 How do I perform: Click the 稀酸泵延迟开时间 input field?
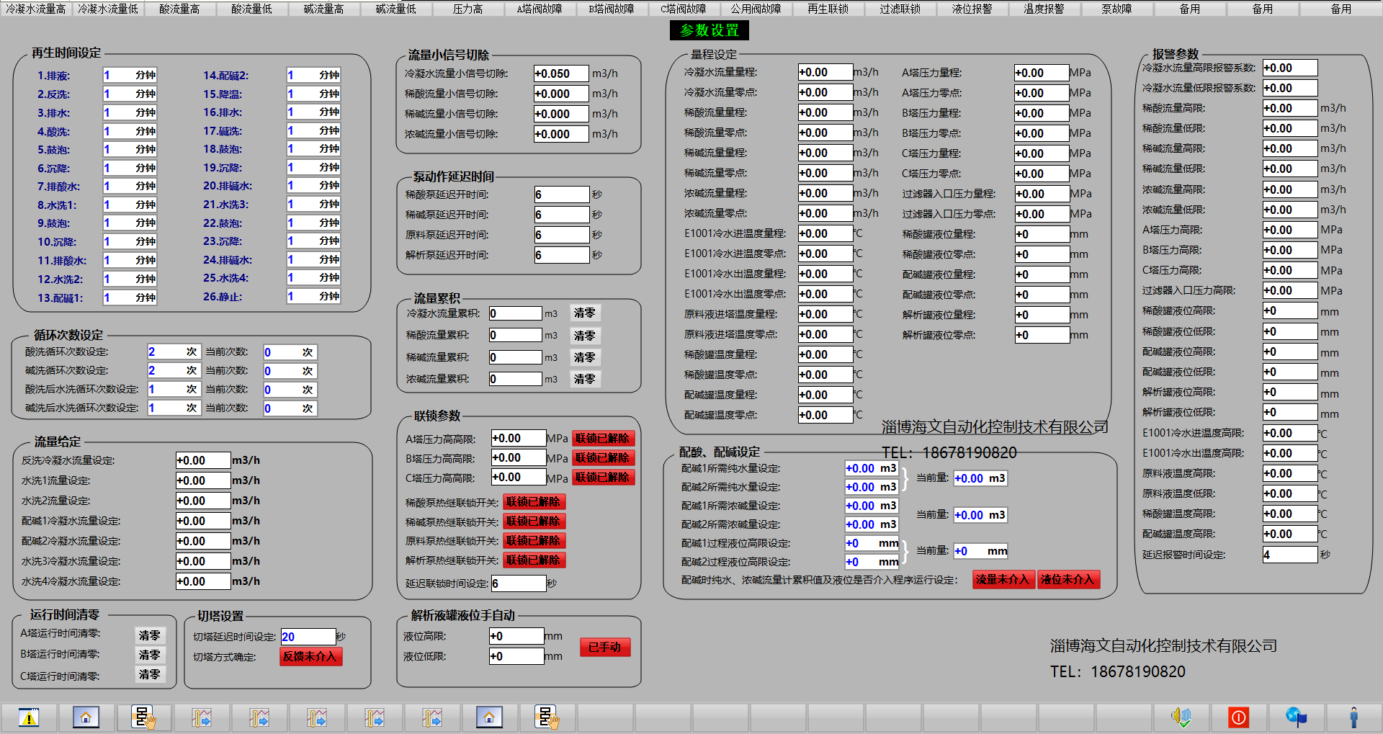click(562, 194)
